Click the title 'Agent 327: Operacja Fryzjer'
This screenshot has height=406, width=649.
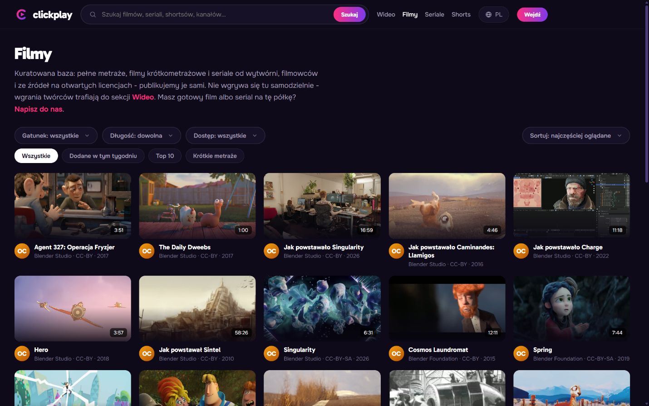pyautogui.click(x=74, y=247)
